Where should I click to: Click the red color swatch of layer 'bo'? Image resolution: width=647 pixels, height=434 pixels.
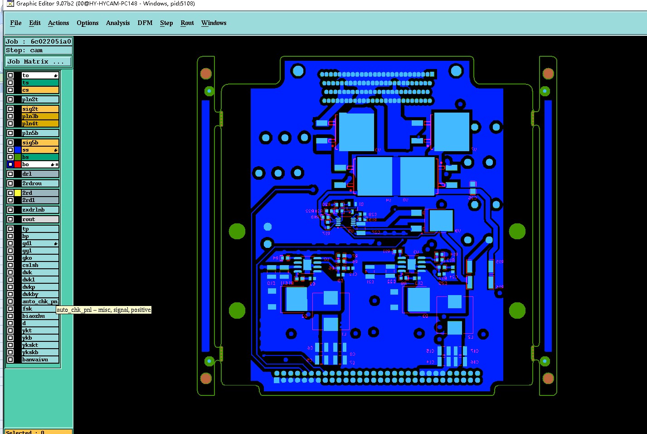point(18,165)
